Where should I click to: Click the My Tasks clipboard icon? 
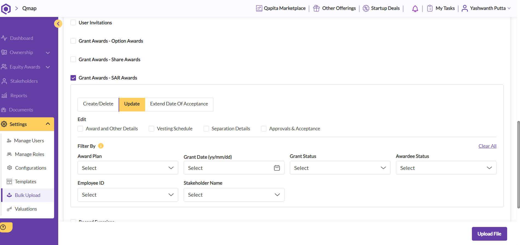point(430,8)
